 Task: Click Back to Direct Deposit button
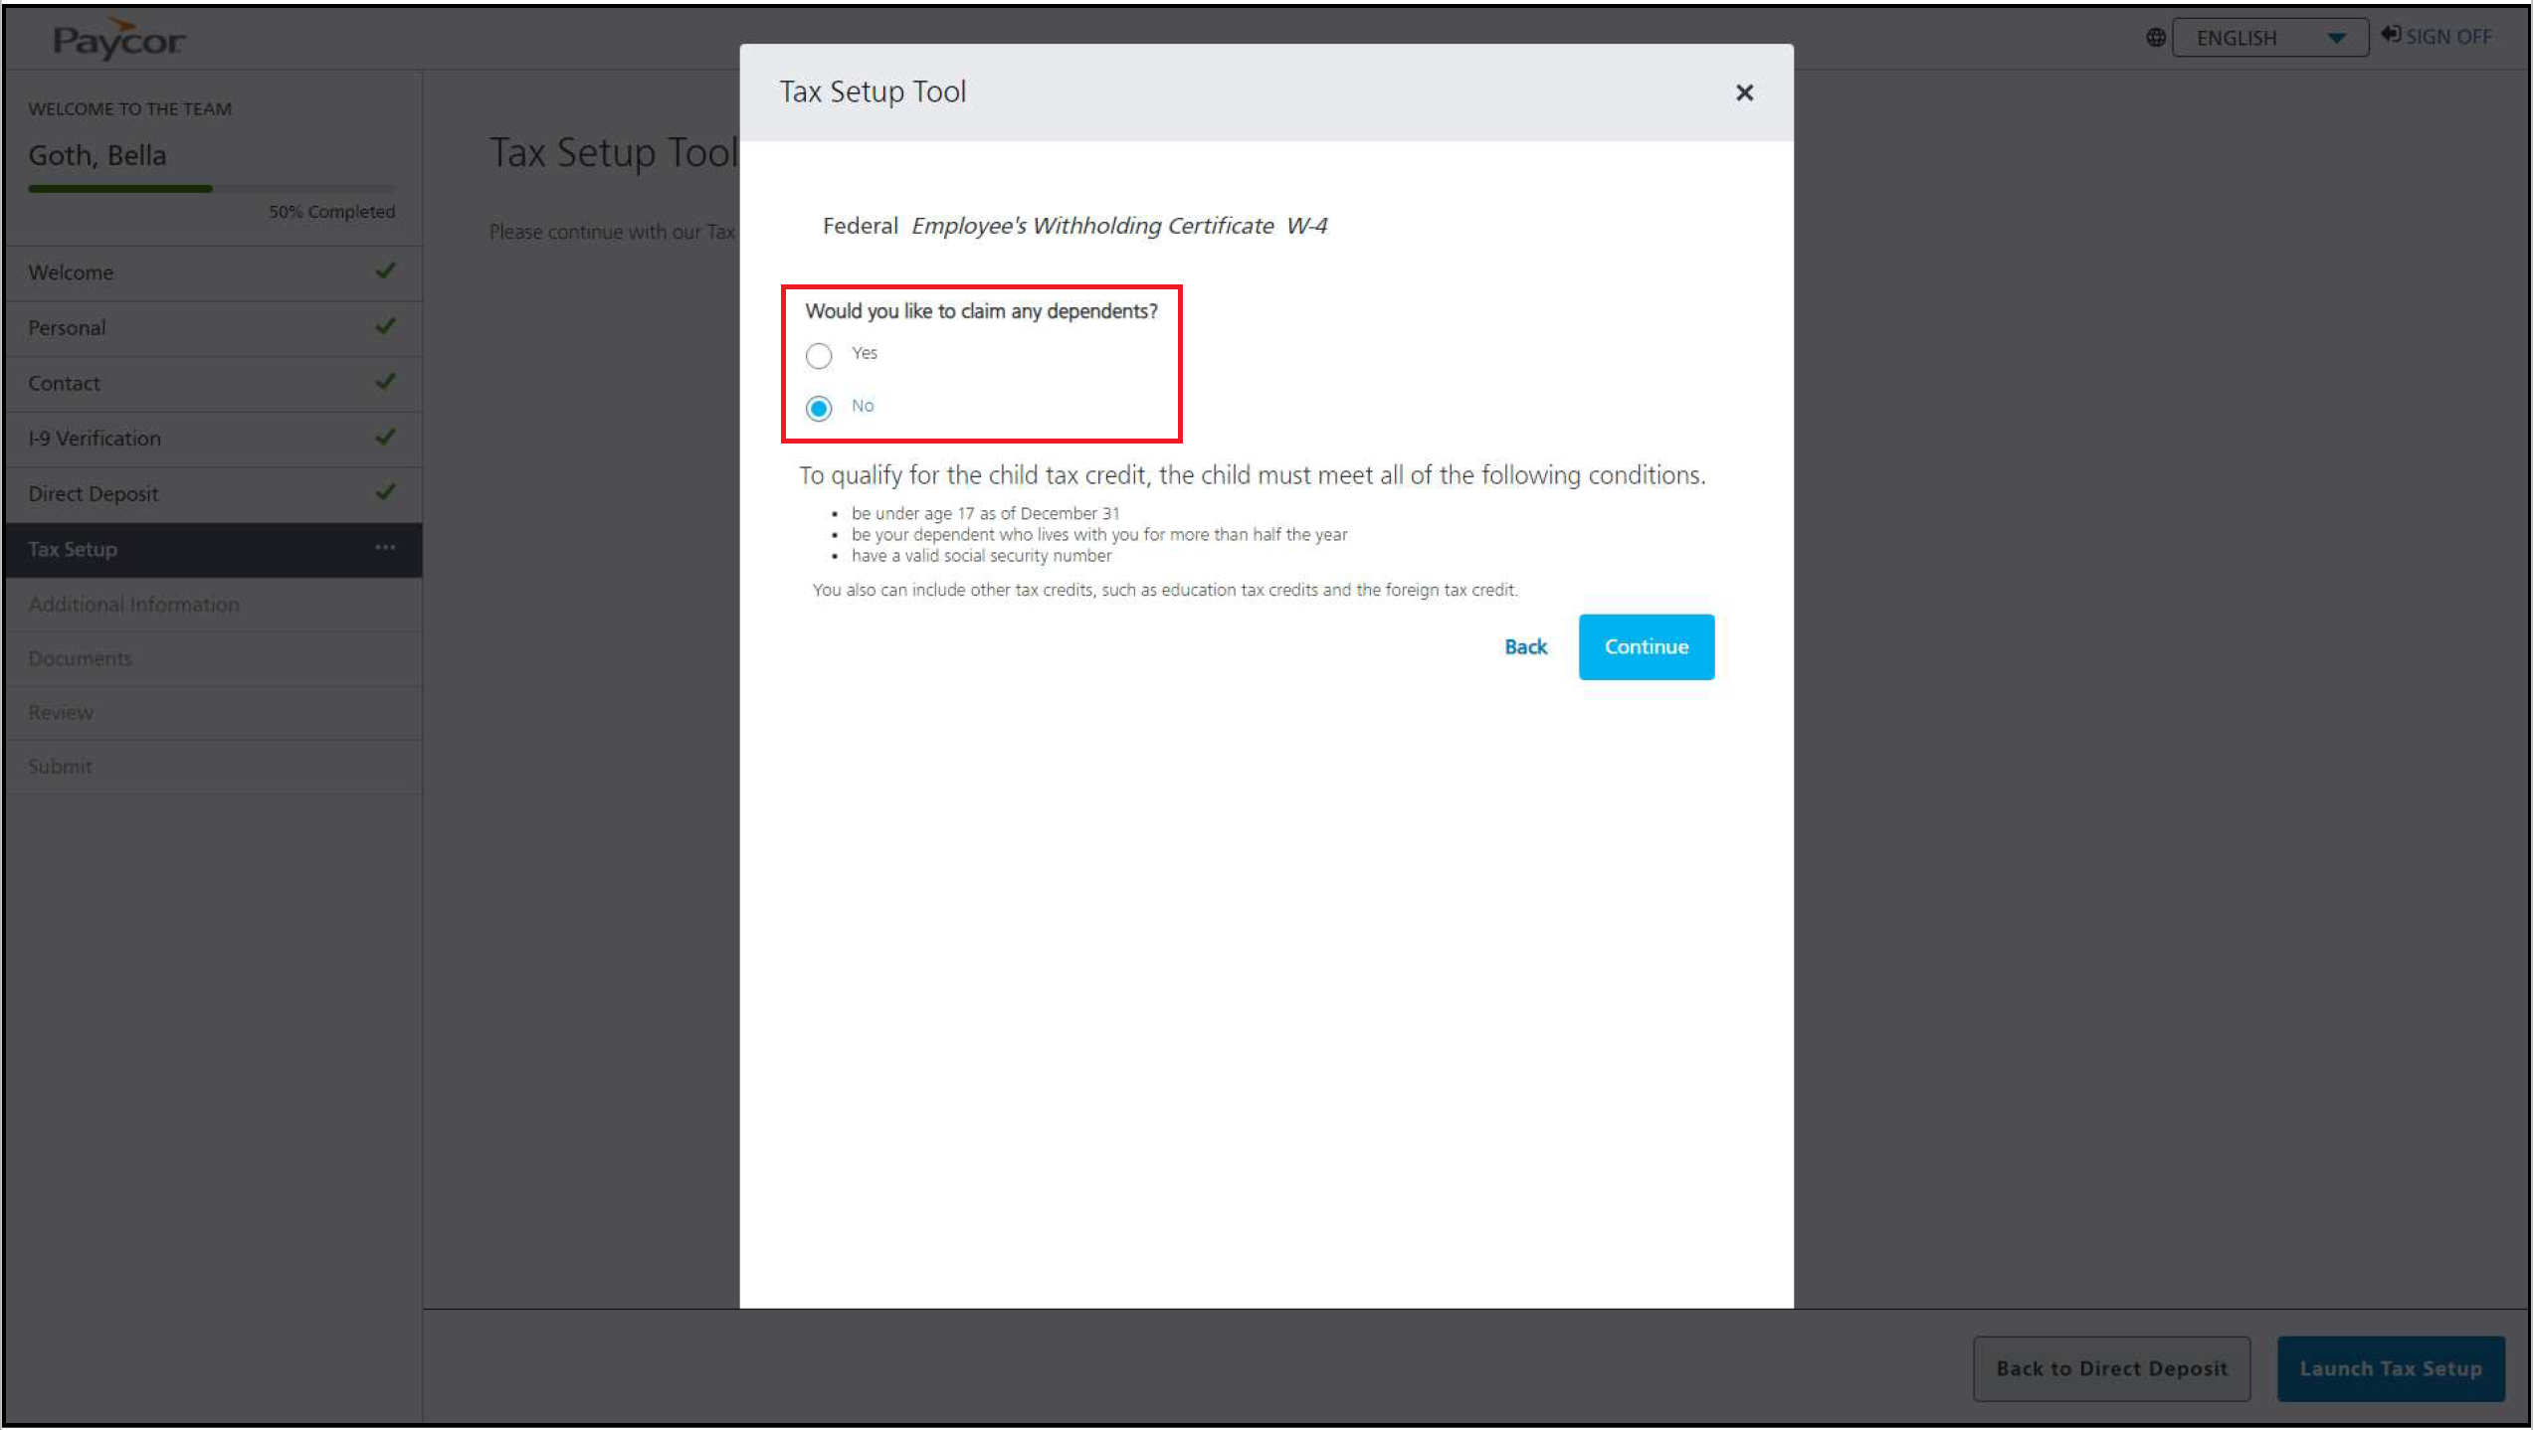[x=2111, y=1368]
